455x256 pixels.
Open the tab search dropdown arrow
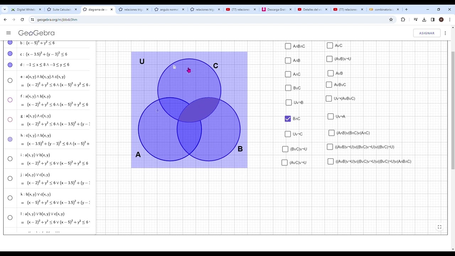[x=5, y=10]
